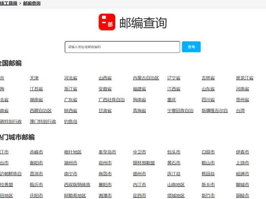
Task: Open the 吉林省 link
Action: [x=208, y=78]
